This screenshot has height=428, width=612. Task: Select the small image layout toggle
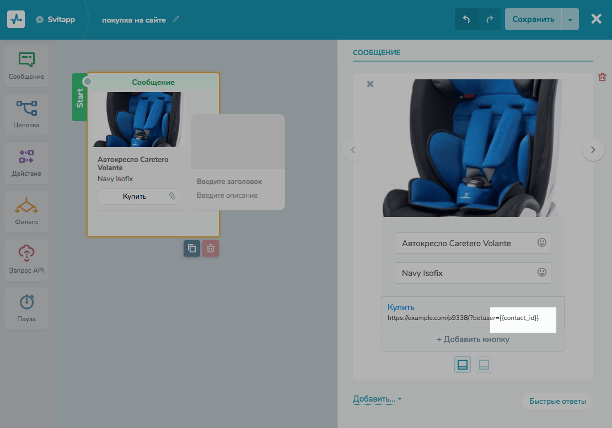pos(484,365)
